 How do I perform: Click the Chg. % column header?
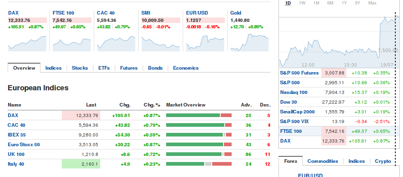(152, 105)
